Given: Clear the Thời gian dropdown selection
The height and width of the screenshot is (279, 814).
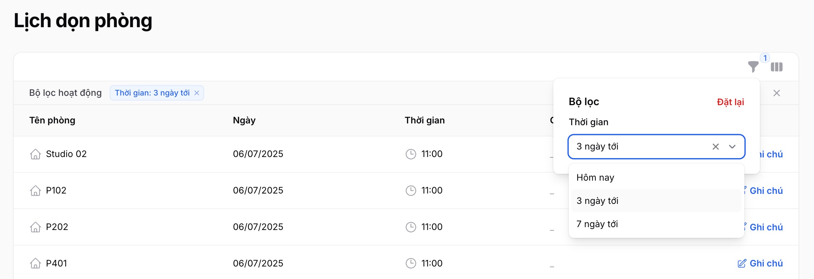Looking at the screenshot, I should [x=716, y=147].
